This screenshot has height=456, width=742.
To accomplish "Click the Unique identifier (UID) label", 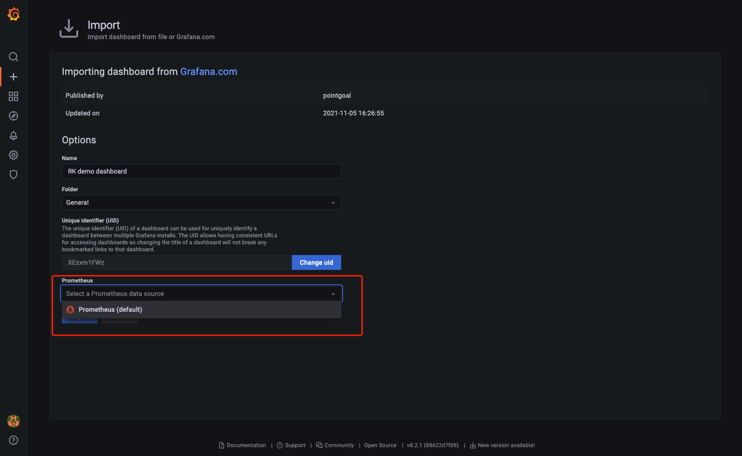I will (90, 221).
